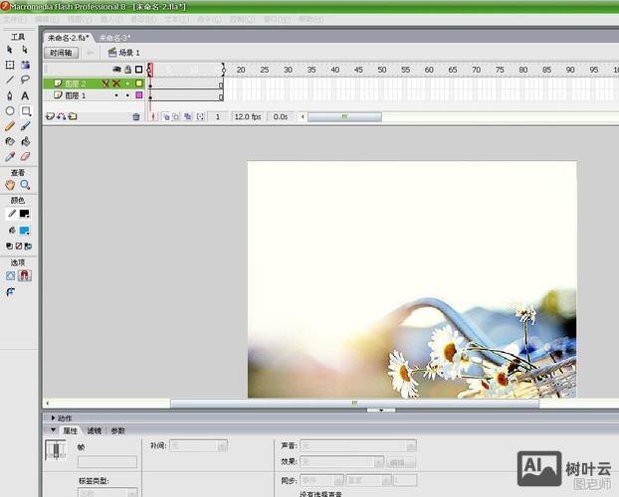
Task: Switch to the 未命名-3 document tab
Action: pyautogui.click(x=113, y=37)
